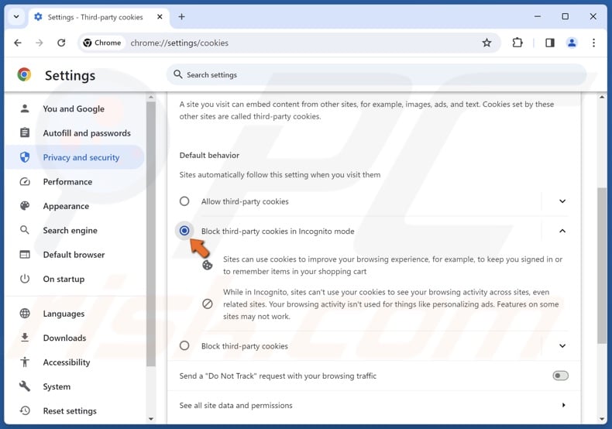Collapse Block third-party cookies in Incognito details

coord(562,231)
